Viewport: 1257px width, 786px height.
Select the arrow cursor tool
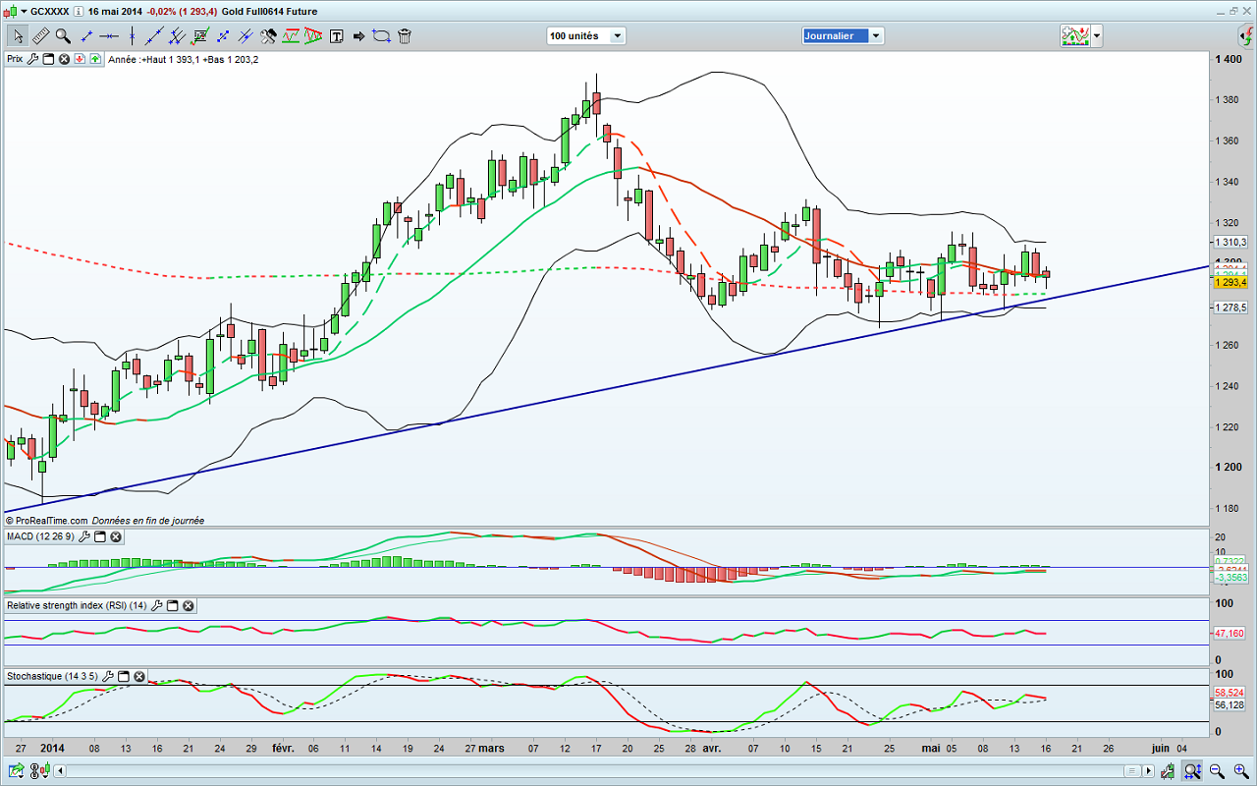click(18, 36)
